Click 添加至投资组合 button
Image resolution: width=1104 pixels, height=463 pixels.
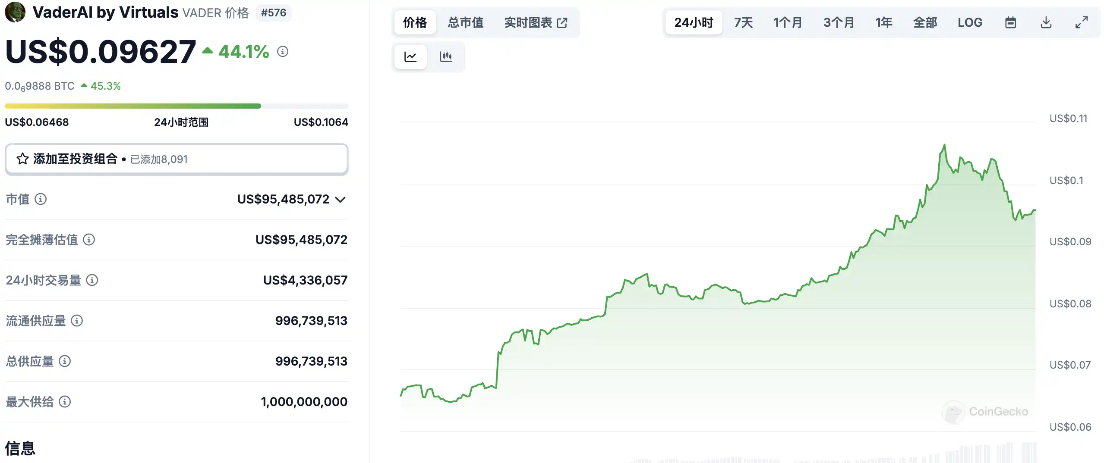pyautogui.click(x=177, y=159)
